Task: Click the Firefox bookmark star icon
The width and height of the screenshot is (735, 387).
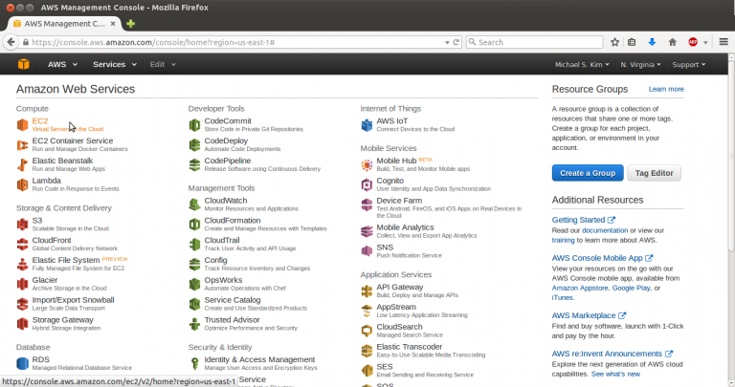Action: point(615,42)
